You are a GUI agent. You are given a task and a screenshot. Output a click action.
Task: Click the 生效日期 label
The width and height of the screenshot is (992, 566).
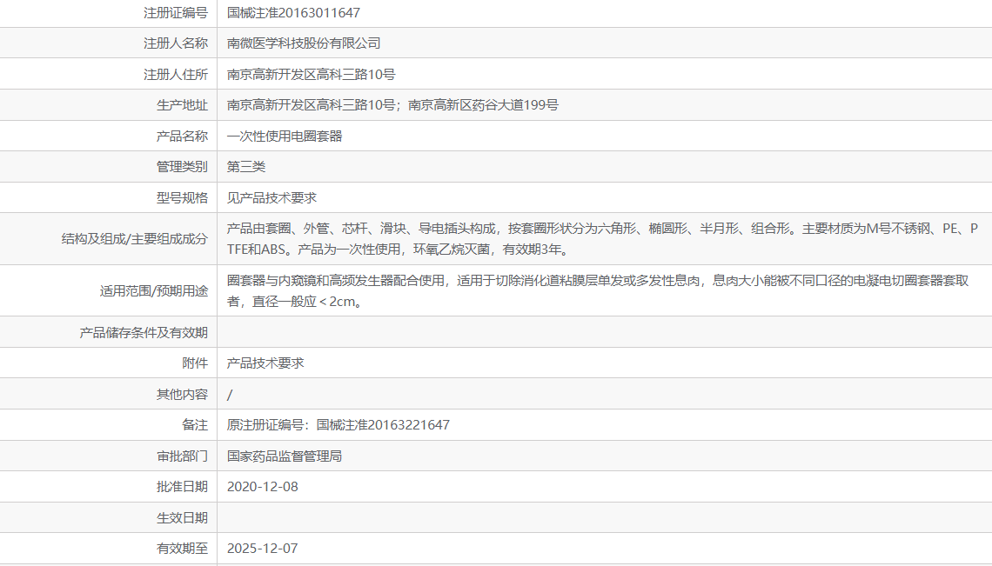click(182, 517)
